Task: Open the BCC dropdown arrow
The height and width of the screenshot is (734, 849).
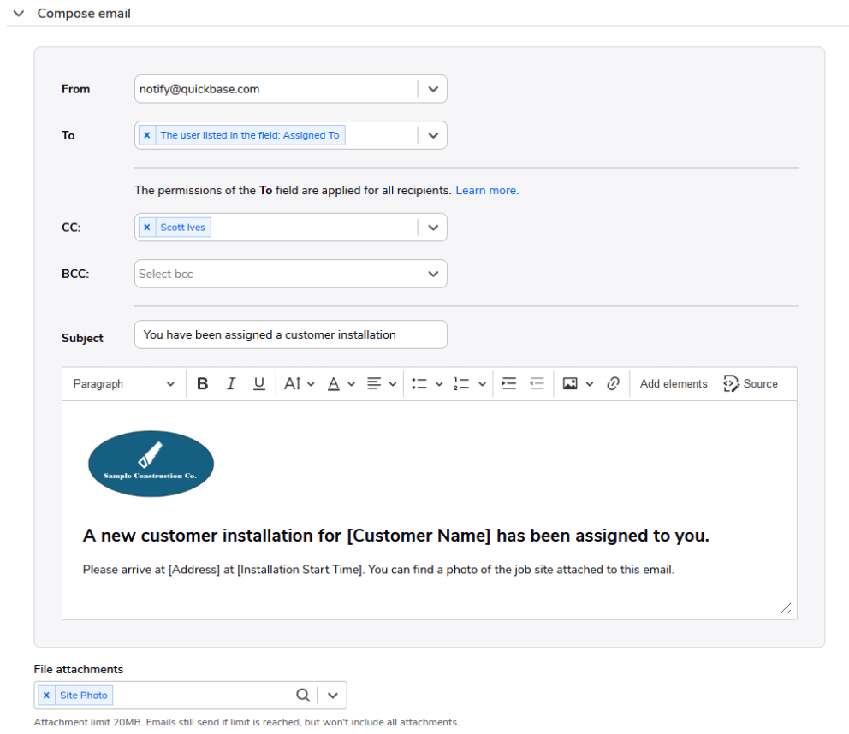Action: click(433, 274)
